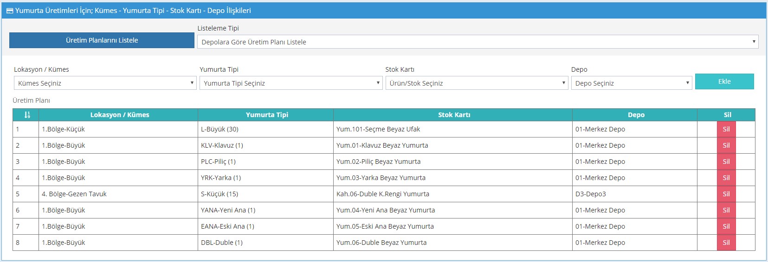This screenshot has height=262, width=768.
Task: Click the Üretim Planlarını Listele button
Action: click(x=102, y=40)
